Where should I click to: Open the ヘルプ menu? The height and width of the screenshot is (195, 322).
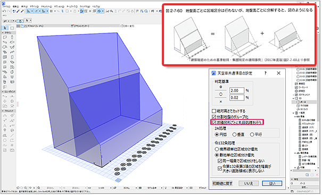96,6
